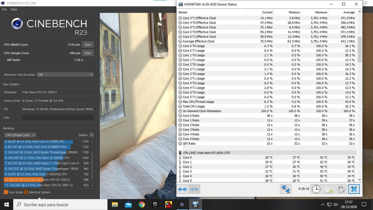The width and height of the screenshot is (373, 210).
Task: Switch to Cinebench via its taskbar icon
Action: 182,204
